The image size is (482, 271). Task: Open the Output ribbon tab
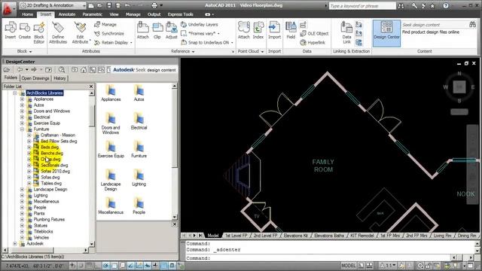click(154, 14)
